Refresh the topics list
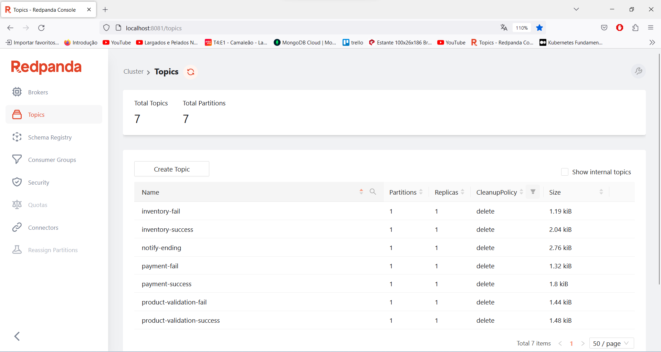This screenshot has height=352, width=661. [191, 72]
